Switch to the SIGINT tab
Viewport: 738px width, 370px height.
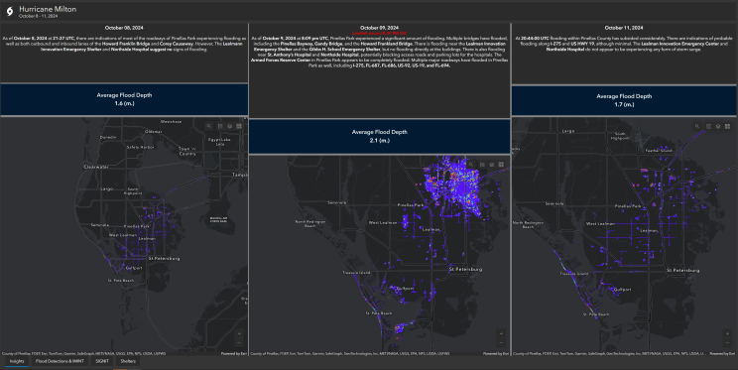tap(102, 361)
